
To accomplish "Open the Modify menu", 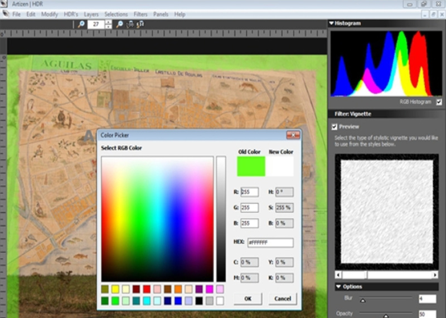I will coord(50,14).
